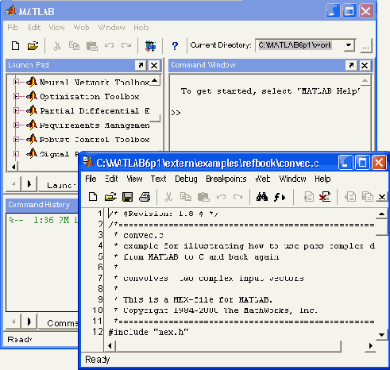Open Simulink library icon in MATLAB toolbar
Image resolution: width=390 pixels, height=370 pixels.
click(x=150, y=46)
